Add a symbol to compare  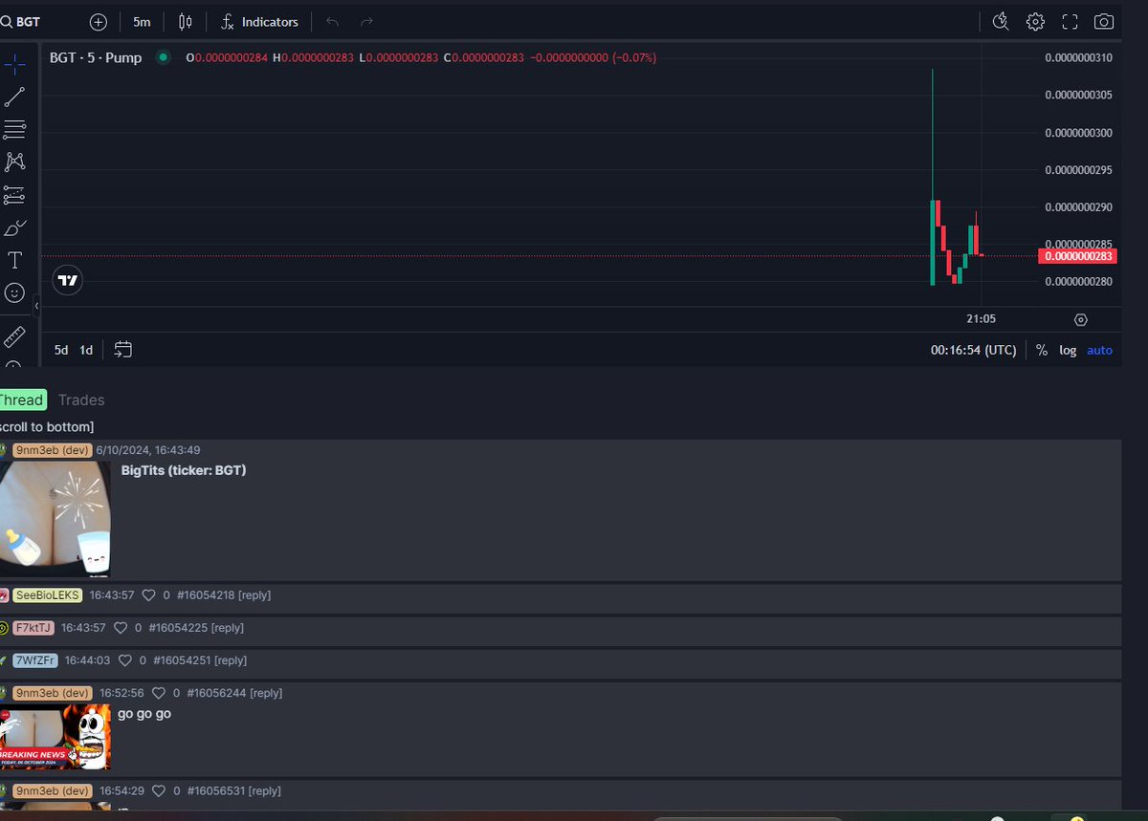pyautogui.click(x=99, y=21)
